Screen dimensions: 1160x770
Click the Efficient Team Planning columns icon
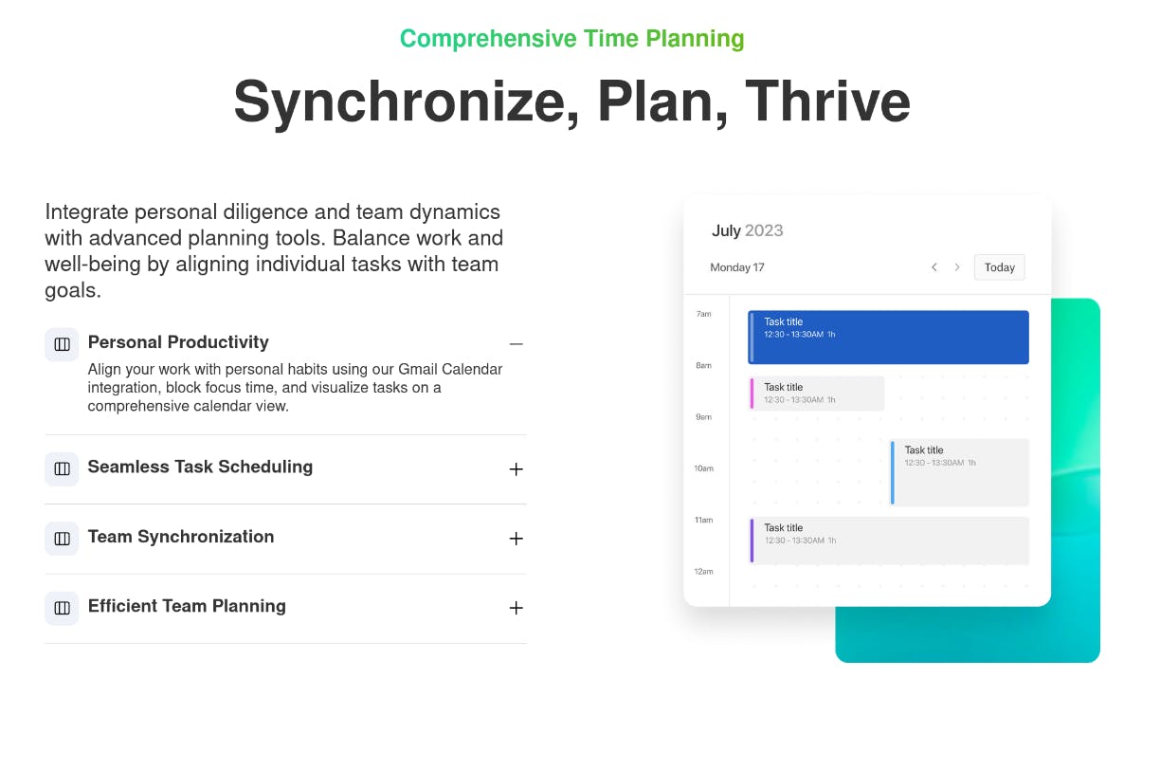62,608
